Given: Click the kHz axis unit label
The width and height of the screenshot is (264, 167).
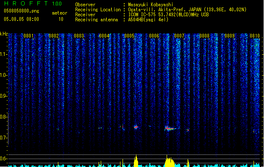Looking at the screenshot, I should pos(4,34).
